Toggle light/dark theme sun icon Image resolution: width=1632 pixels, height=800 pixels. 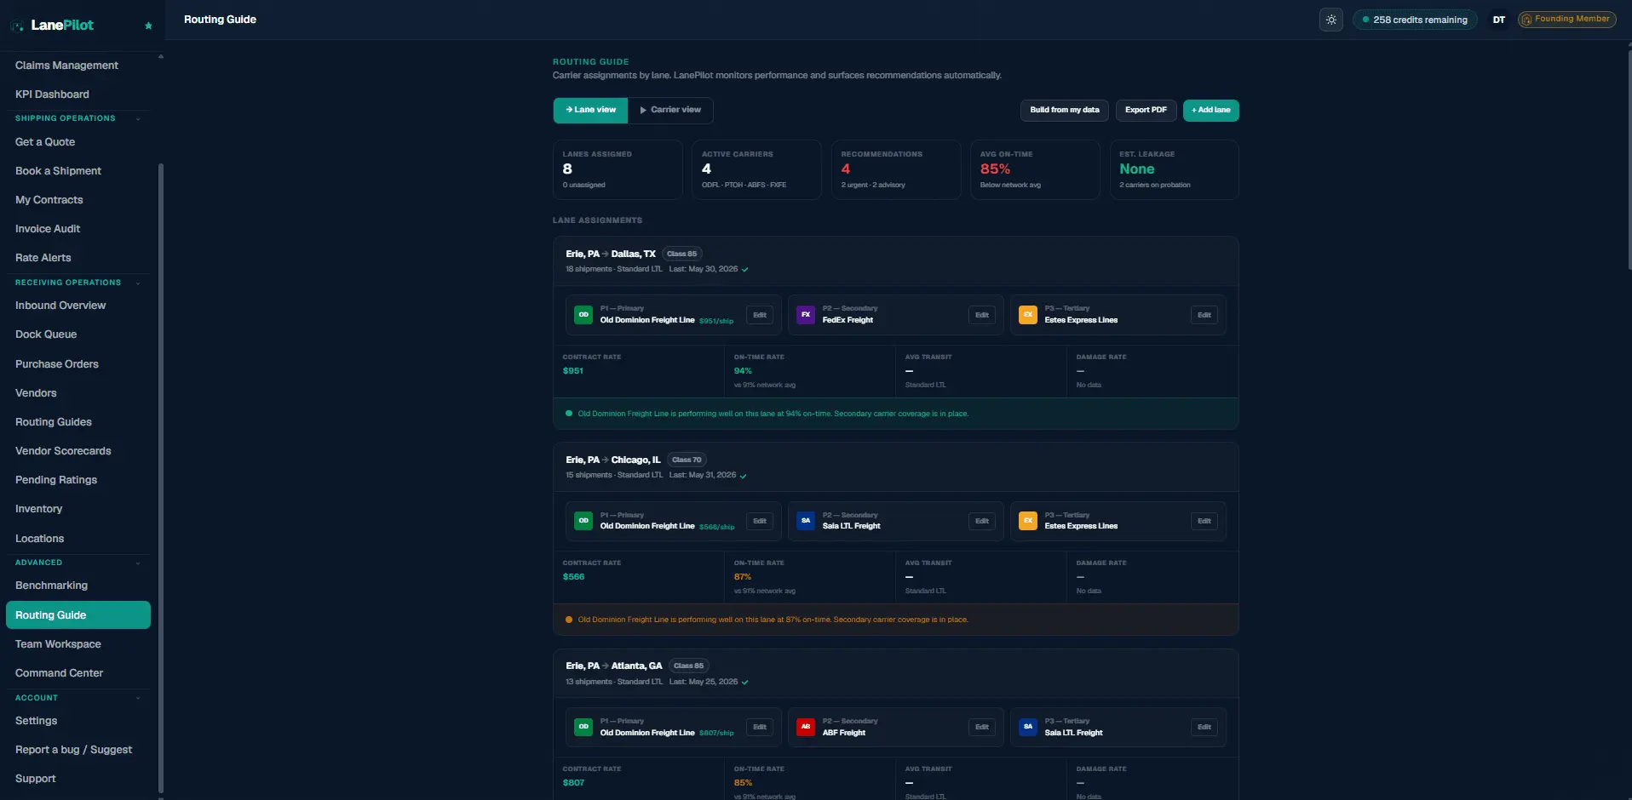[x=1331, y=20]
